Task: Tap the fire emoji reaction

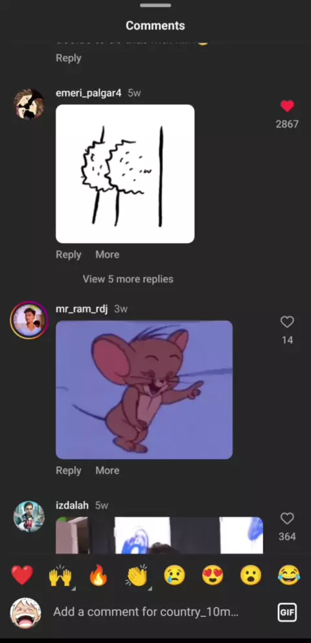Action: coord(98,575)
